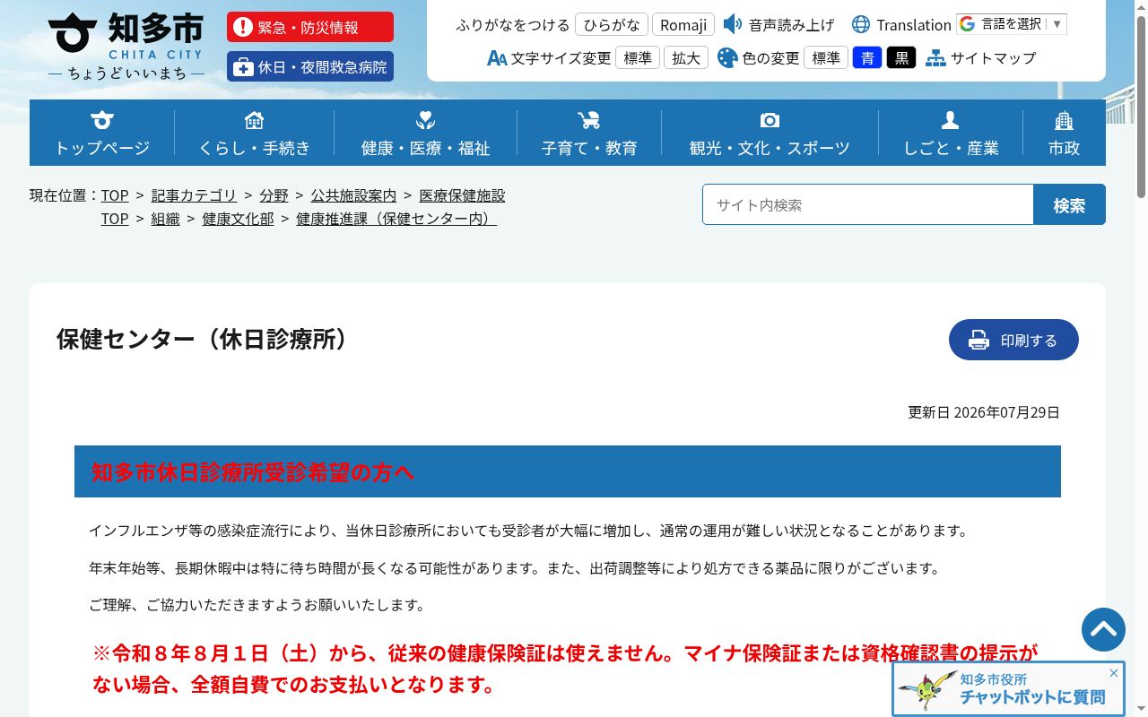
Task: Open the くらし・手続き menu
Action: (x=255, y=134)
